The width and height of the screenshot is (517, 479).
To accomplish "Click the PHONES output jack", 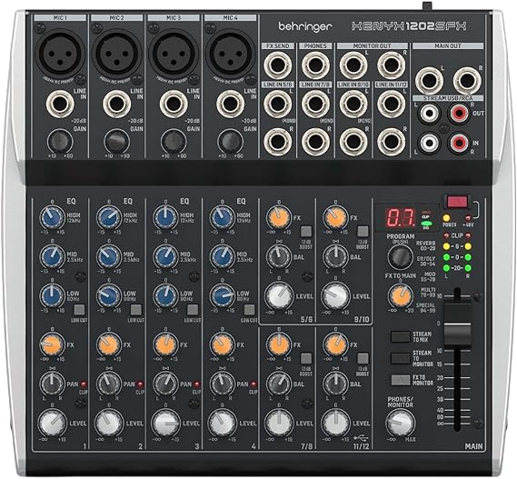I will (x=315, y=65).
